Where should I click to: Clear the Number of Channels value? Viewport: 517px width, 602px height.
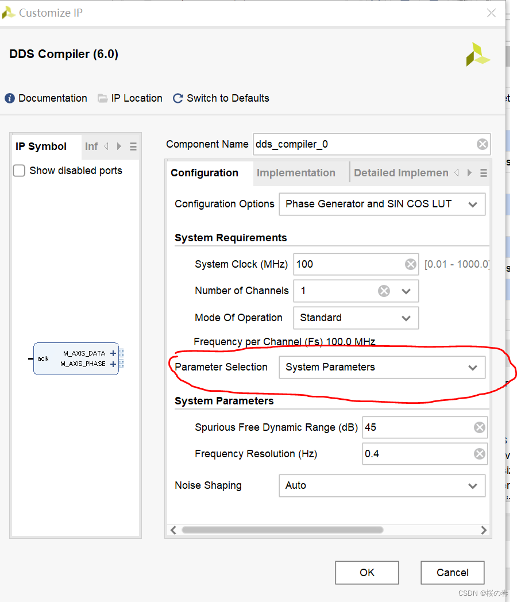click(x=384, y=291)
